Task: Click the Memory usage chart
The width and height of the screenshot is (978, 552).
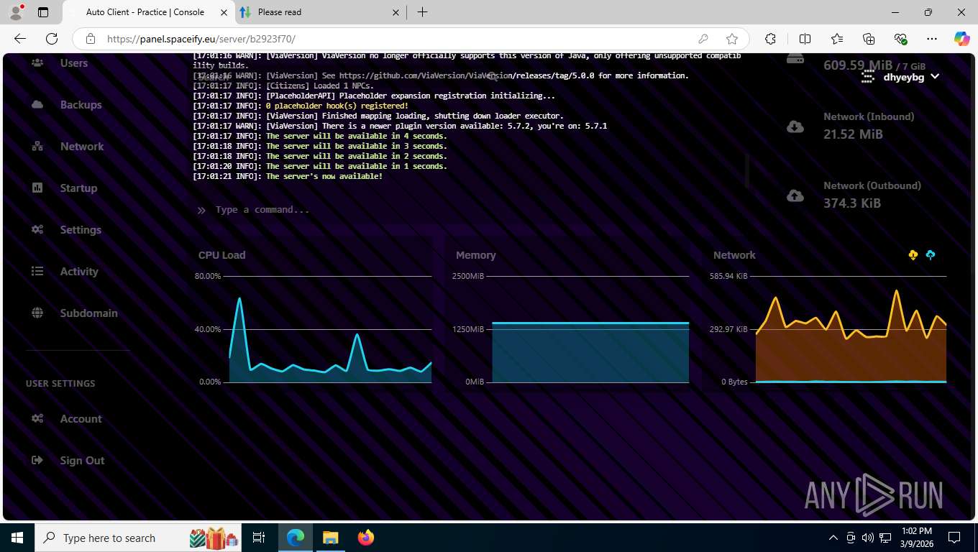Action: tap(571, 329)
